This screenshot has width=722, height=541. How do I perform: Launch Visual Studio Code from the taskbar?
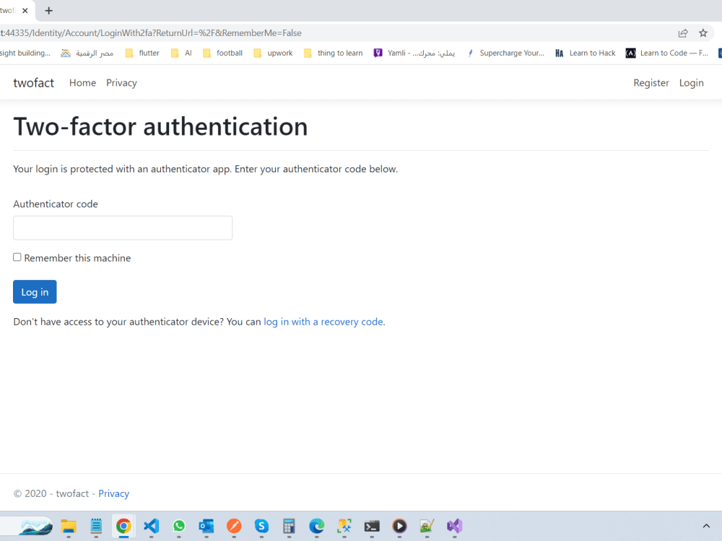click(151, 526)
